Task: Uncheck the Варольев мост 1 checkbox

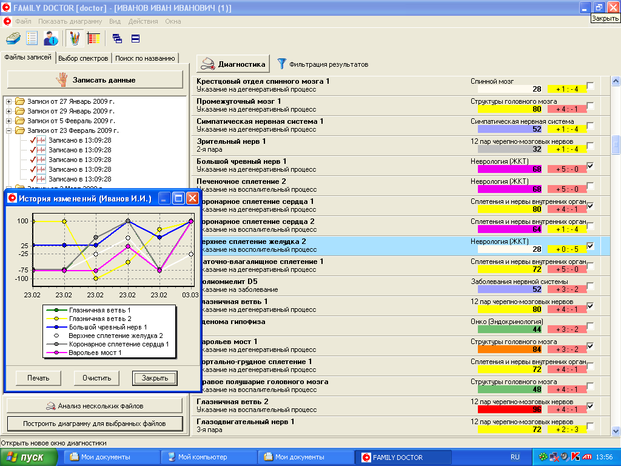Action: pyautogui.click(x=590, y=346)
